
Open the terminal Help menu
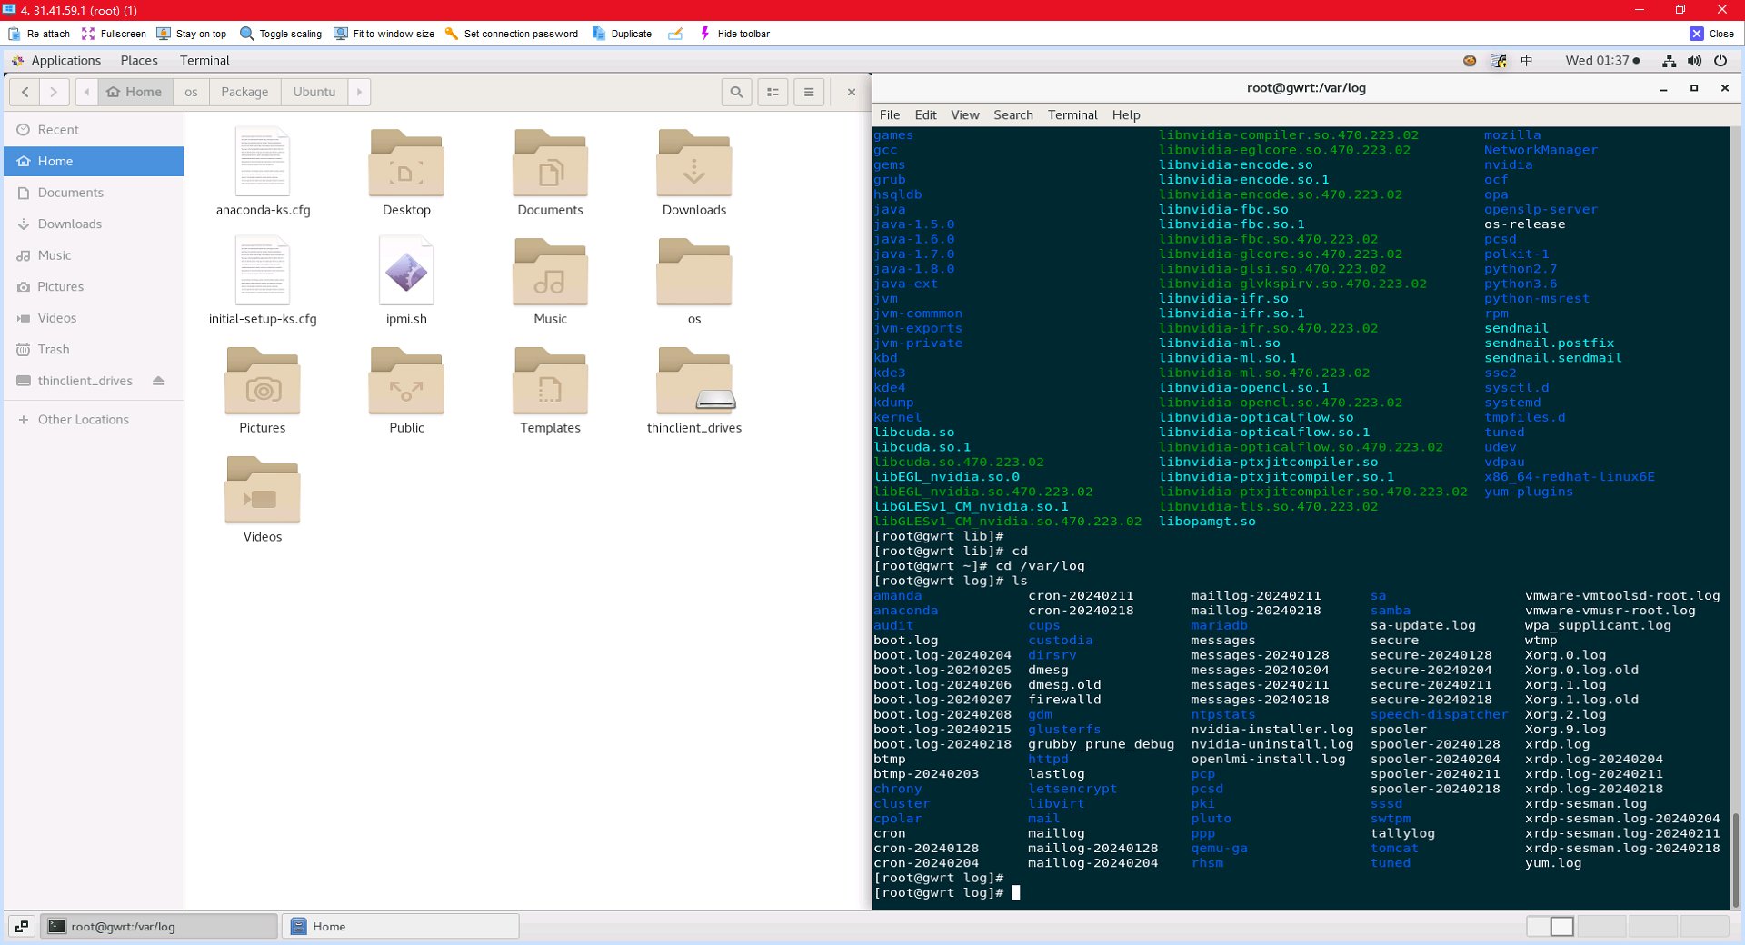[1126, 114]
